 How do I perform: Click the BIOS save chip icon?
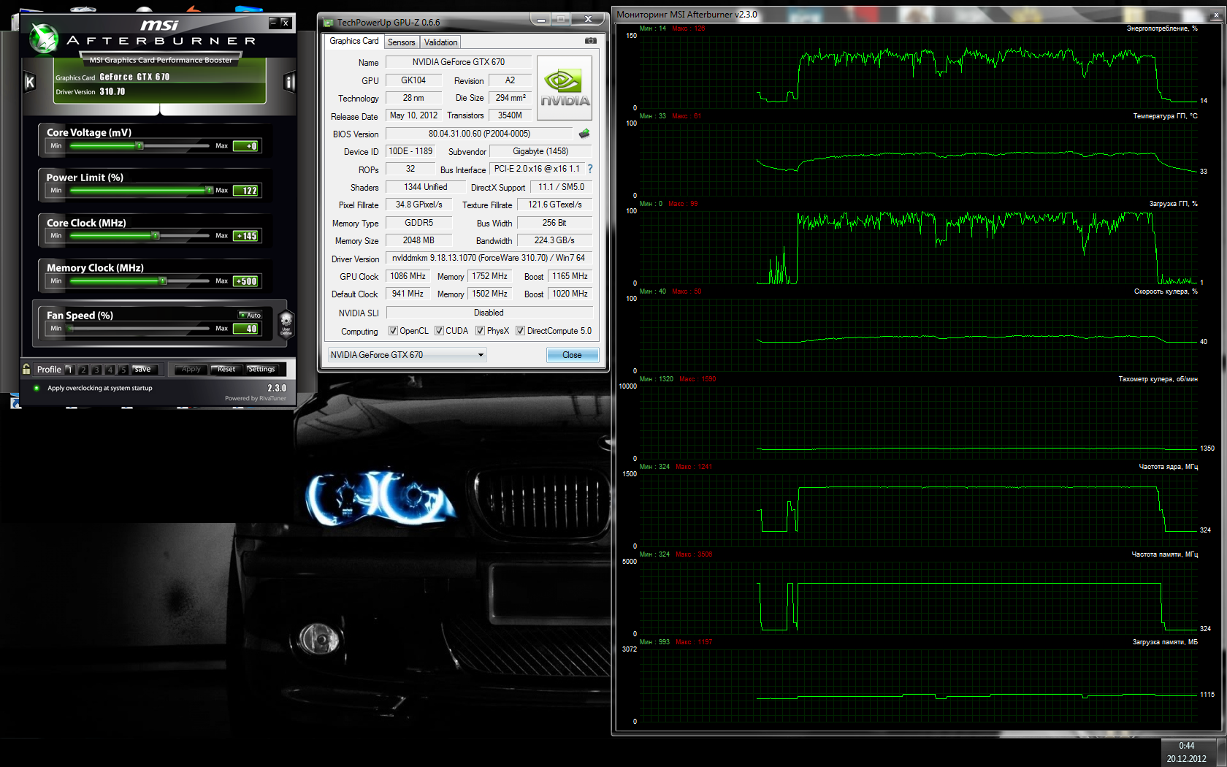coord(584,134)
